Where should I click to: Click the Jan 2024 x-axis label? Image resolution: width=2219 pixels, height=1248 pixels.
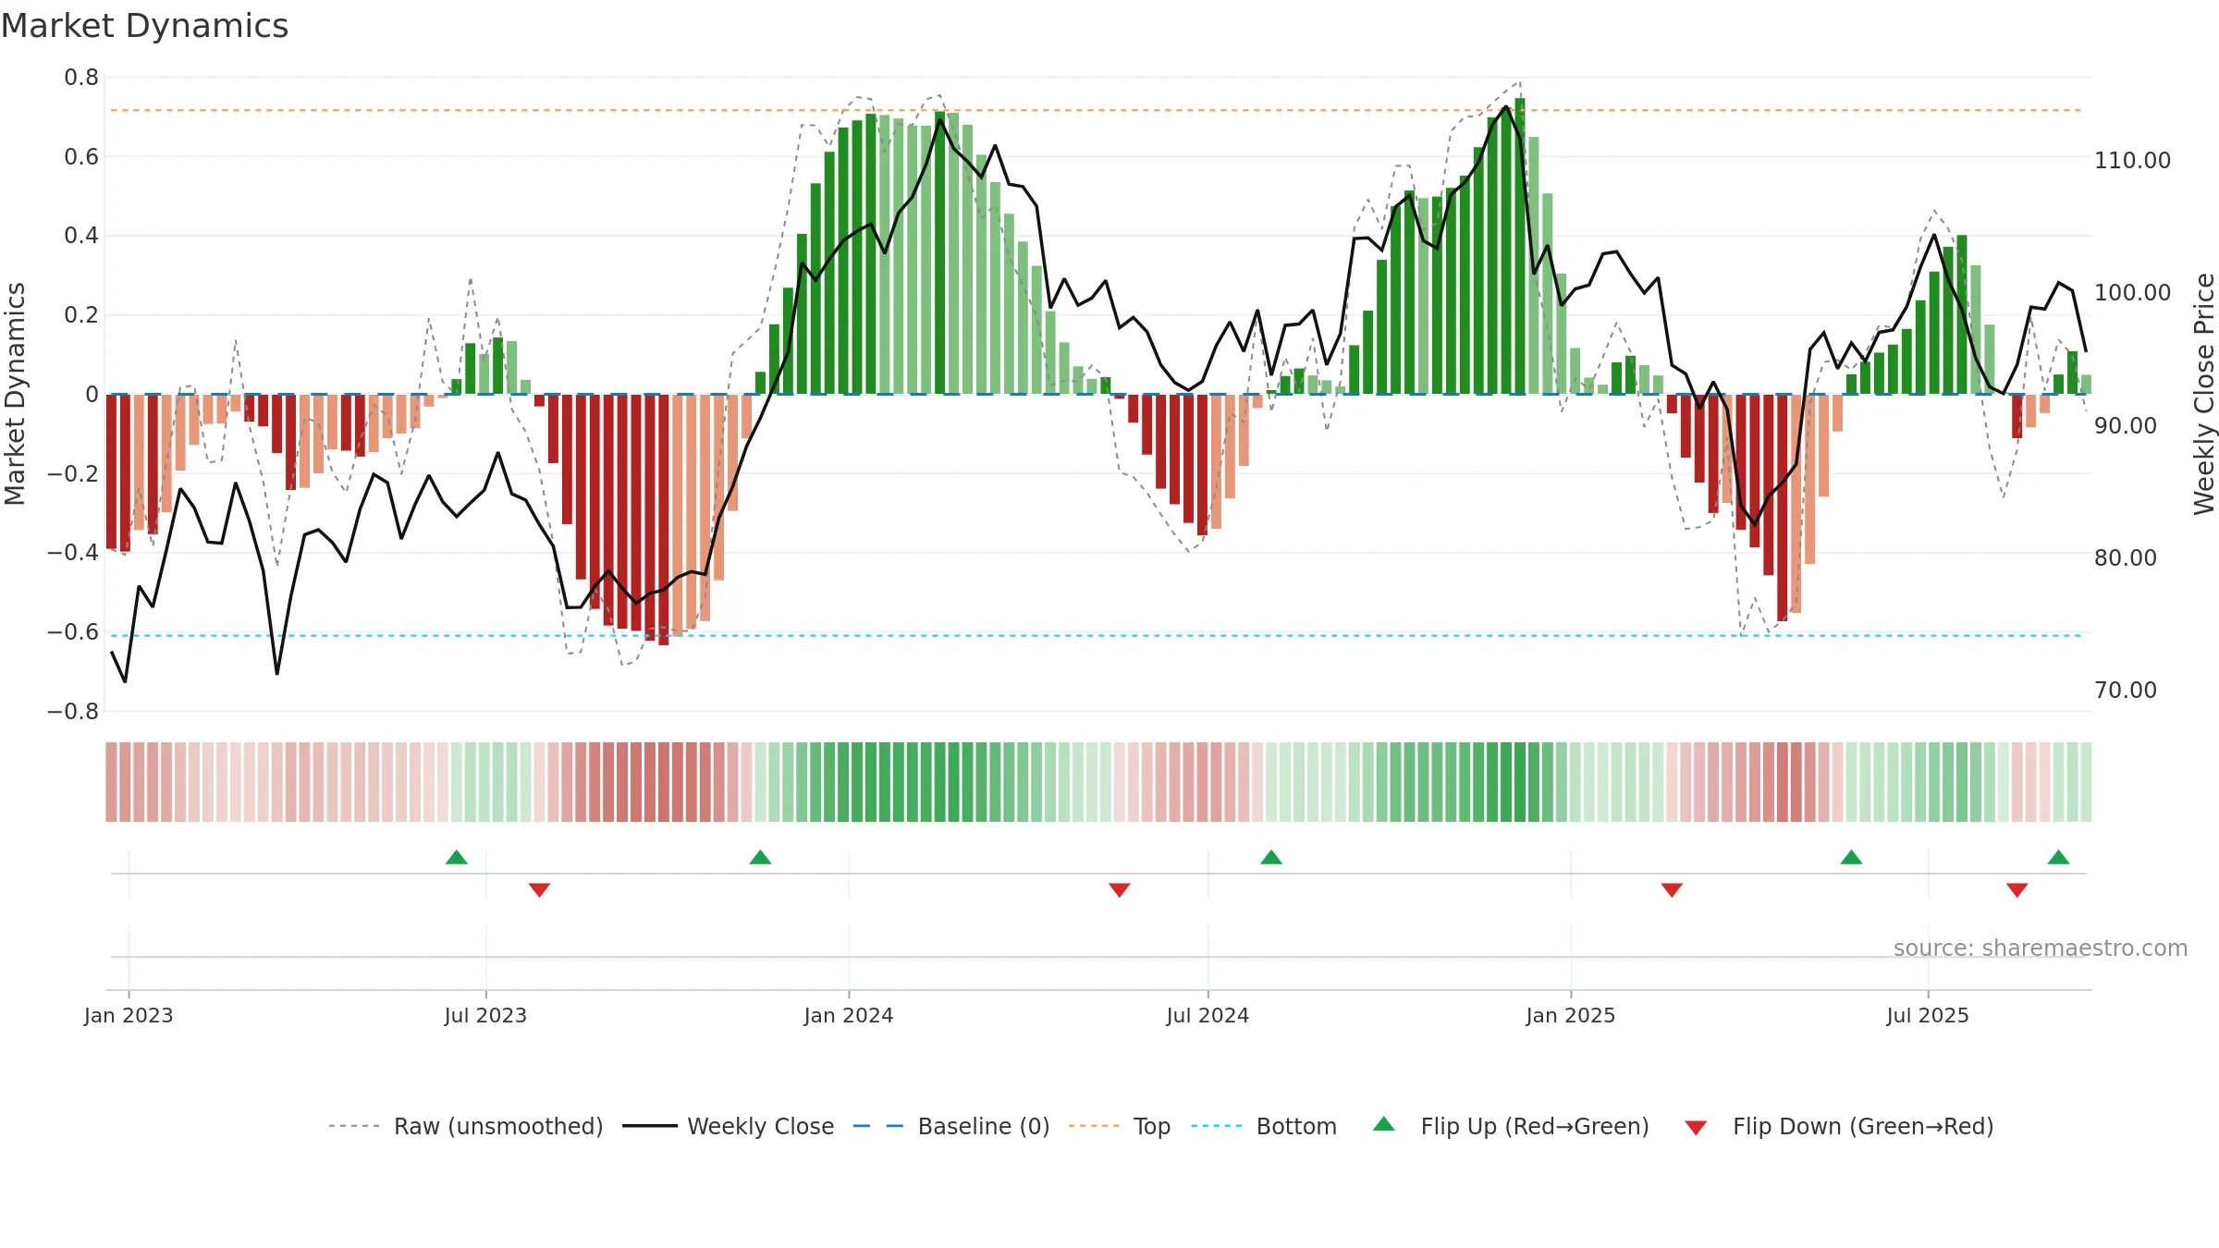pyautogui.click(x=849, y=1015)
